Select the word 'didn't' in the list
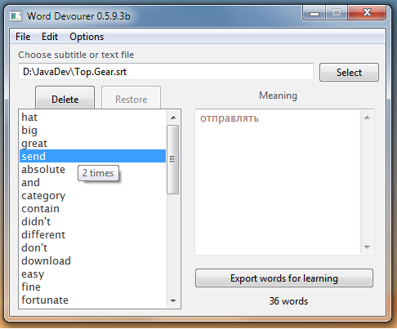 click(92, 221)
